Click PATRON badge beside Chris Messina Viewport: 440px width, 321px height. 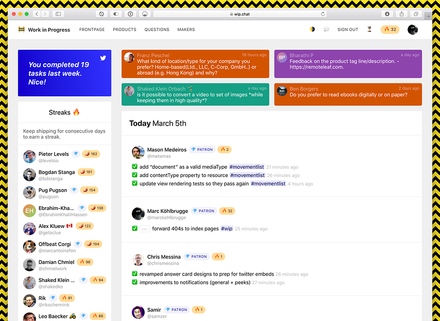196,257
